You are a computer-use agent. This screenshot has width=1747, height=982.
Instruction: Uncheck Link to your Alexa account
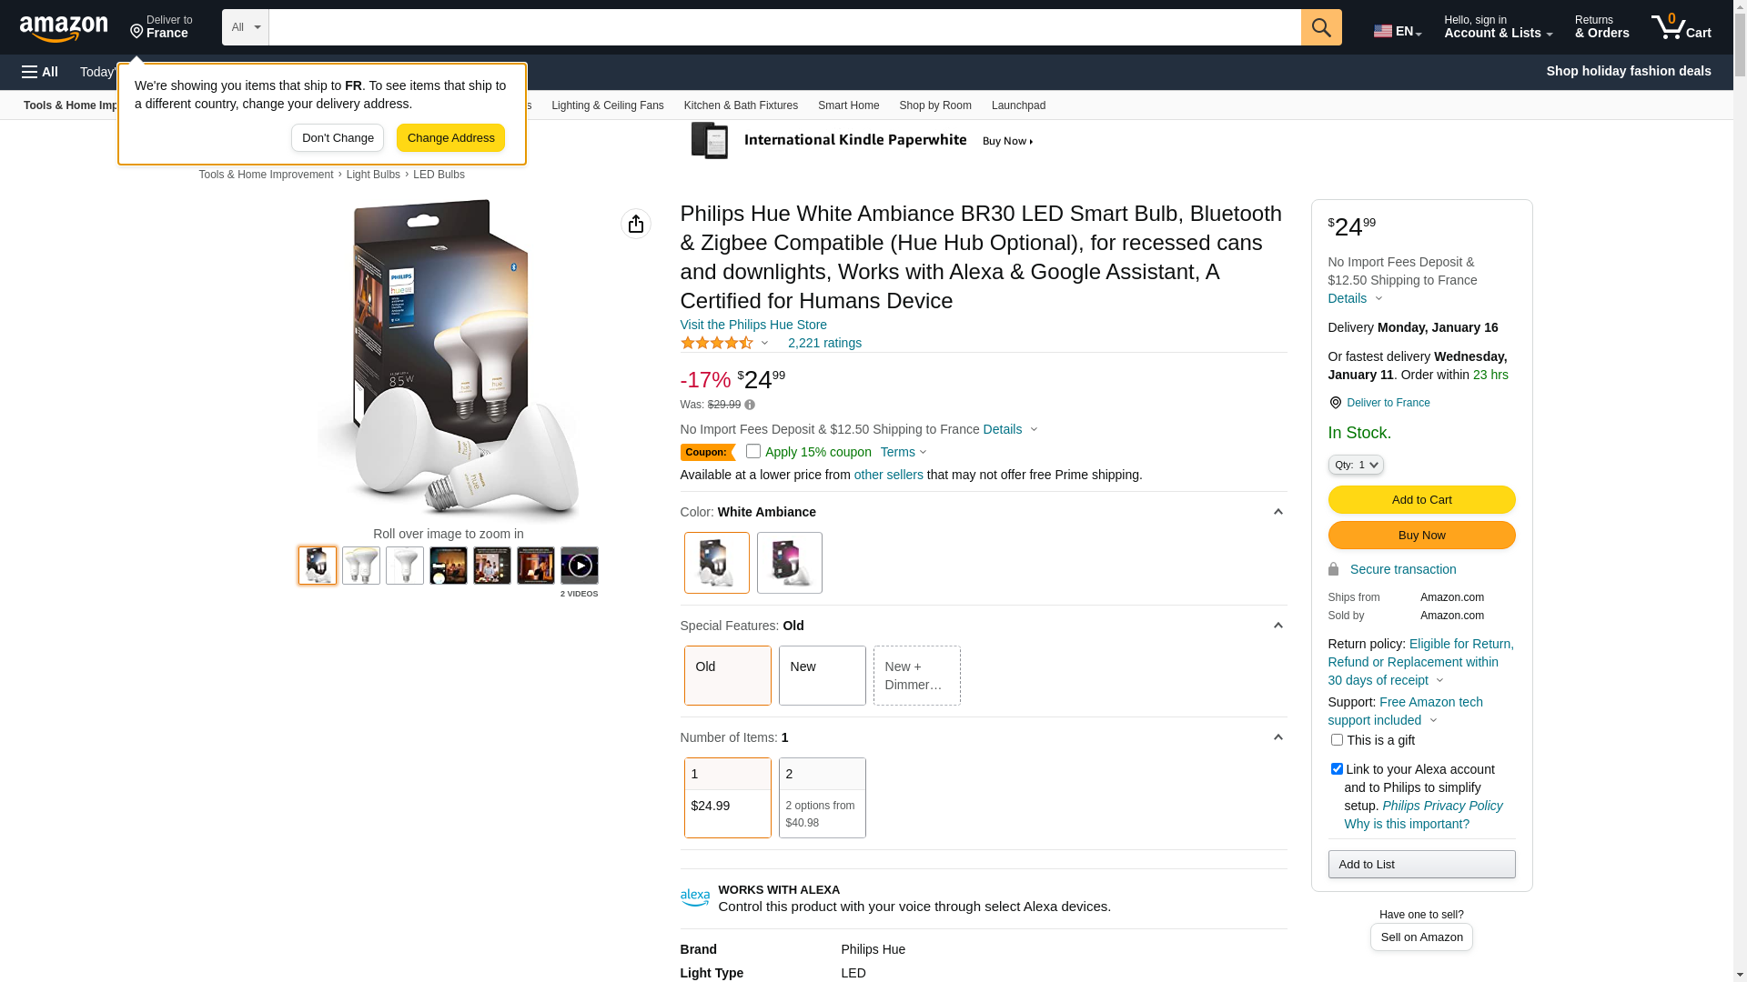[x=1337, y=769]
